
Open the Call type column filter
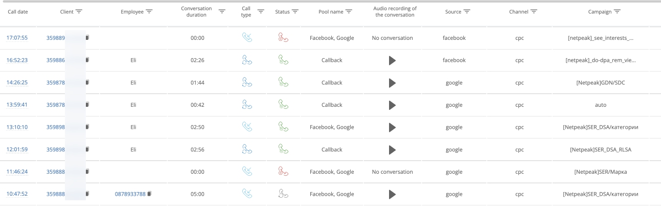[x=261, y=12]
